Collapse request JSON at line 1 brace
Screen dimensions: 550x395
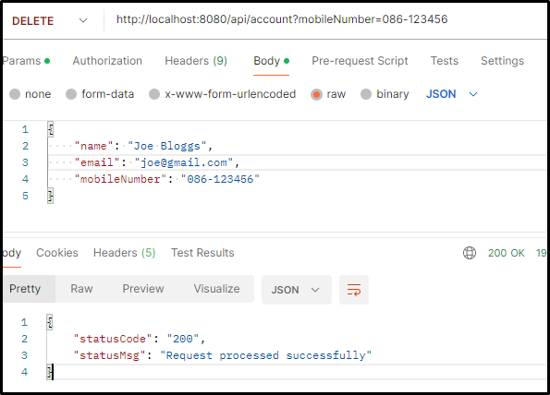(x=51, y=129)
